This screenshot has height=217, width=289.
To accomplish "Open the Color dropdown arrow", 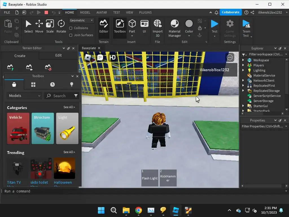I will coord(189,36).
